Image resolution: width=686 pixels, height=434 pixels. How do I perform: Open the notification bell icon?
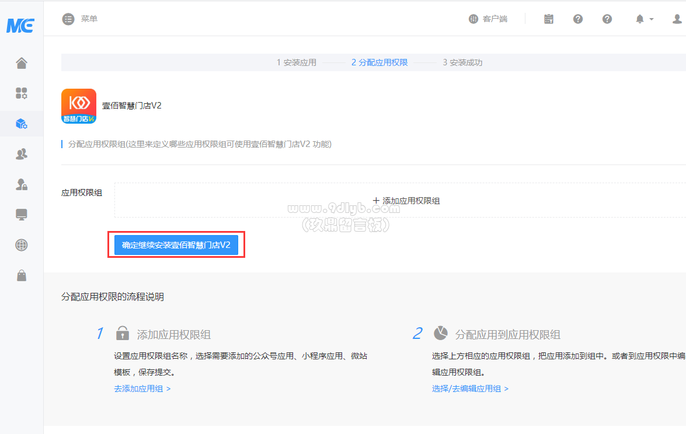coord(640,19)
